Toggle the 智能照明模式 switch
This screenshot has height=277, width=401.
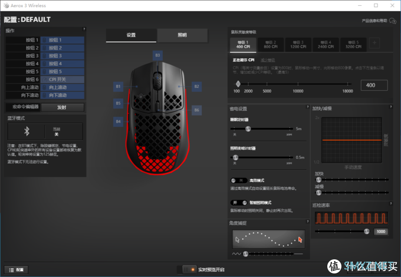pos(239,203)
